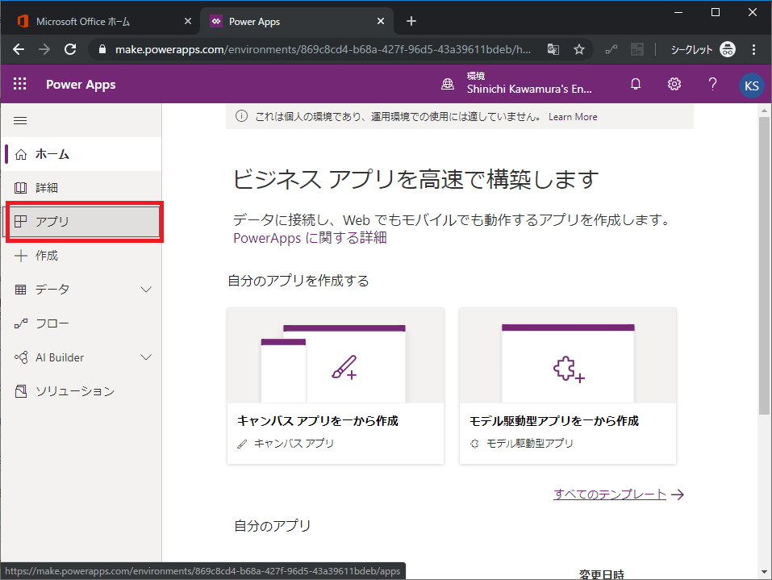This screenshot has height=580, width=772.
Task: Click the キャンバス アプリを一から作成 card
Action: [336, 386]
